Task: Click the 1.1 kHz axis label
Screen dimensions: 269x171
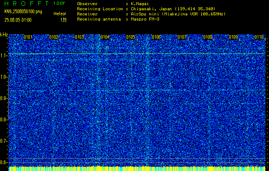Action: point(3,56)
